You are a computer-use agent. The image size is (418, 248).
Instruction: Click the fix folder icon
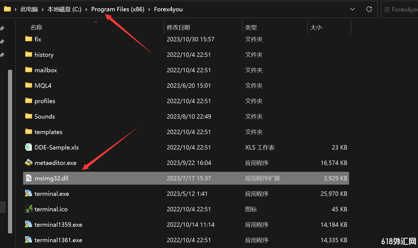tap(28, 39)
